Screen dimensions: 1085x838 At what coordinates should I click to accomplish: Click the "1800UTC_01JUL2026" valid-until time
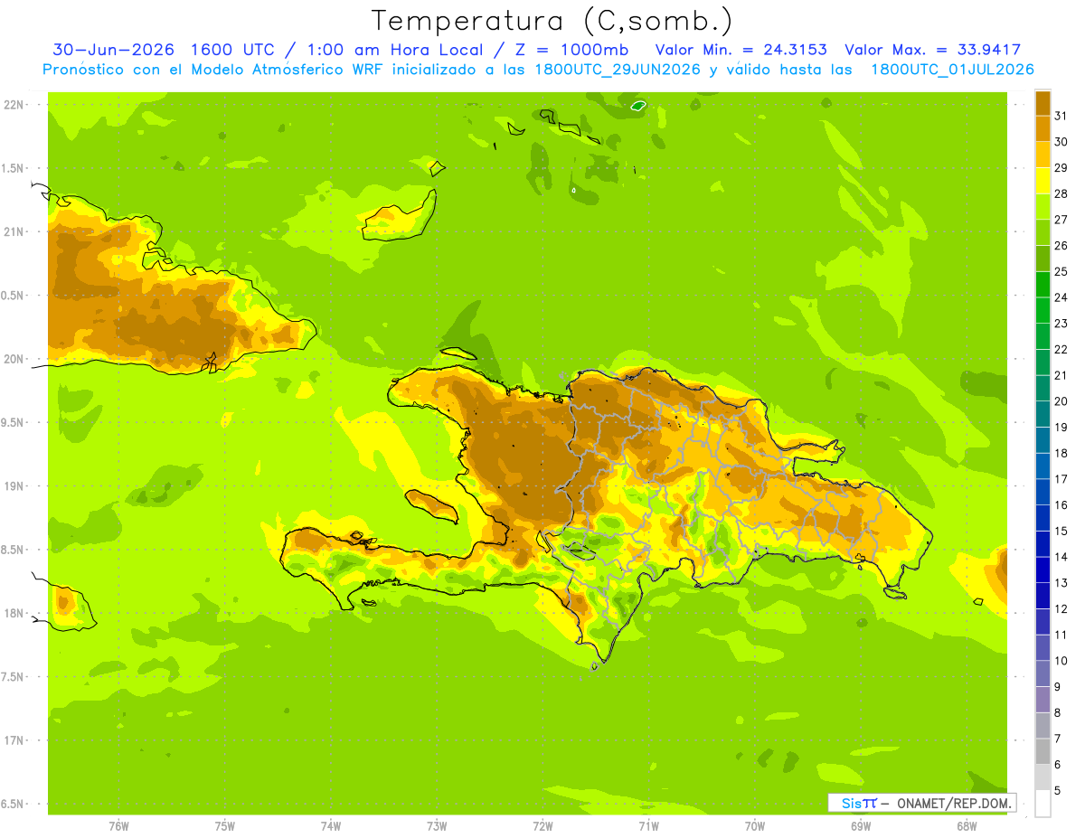[952, 70]
